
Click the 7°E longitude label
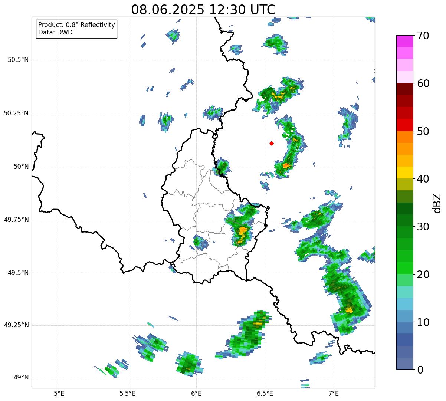[334, 393]
